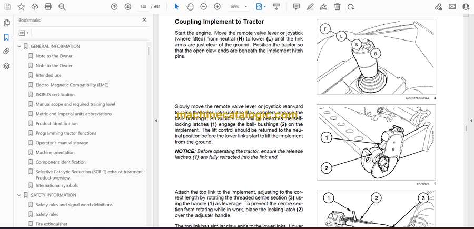
Task: Open the ISOBUS certification bookmark
Action: click(x=55, y=95)
